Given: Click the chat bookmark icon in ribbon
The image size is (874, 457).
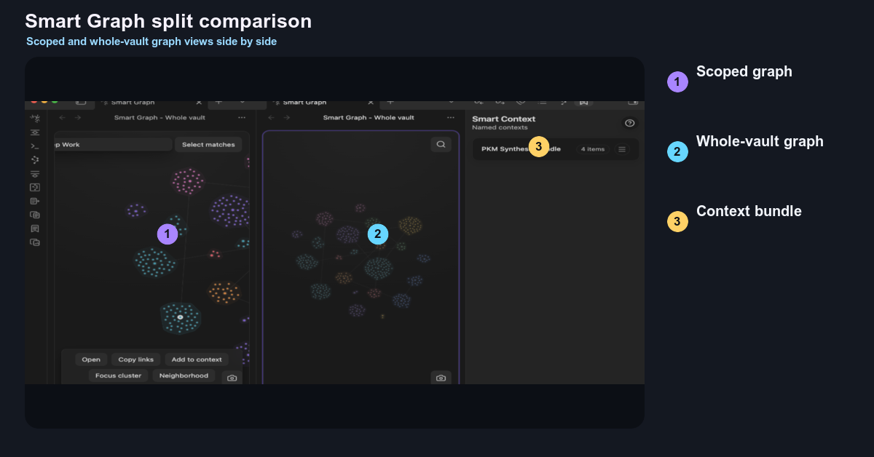Looking at the screenshot, I should (35, 228).
